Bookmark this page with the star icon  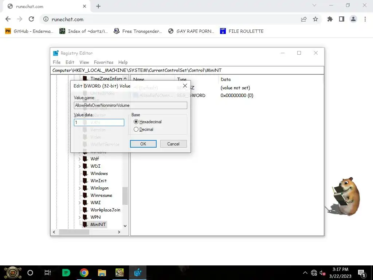pyautogui.click(x=315, y=19)
